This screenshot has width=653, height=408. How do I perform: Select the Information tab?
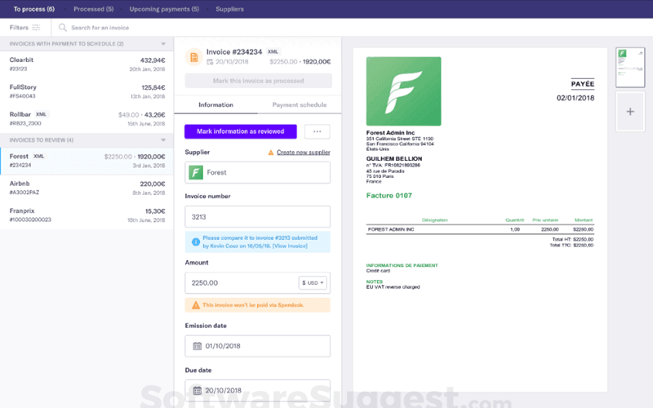point(215,105)
